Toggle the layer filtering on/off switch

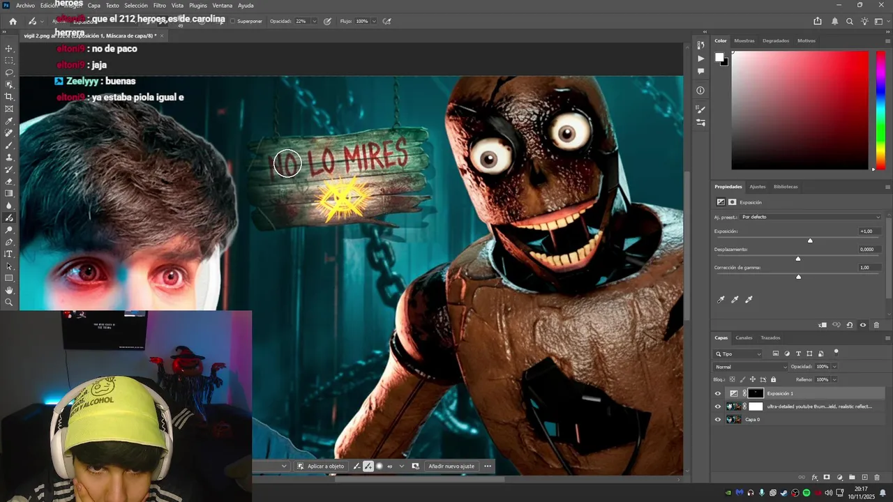[x=836, y=352]
